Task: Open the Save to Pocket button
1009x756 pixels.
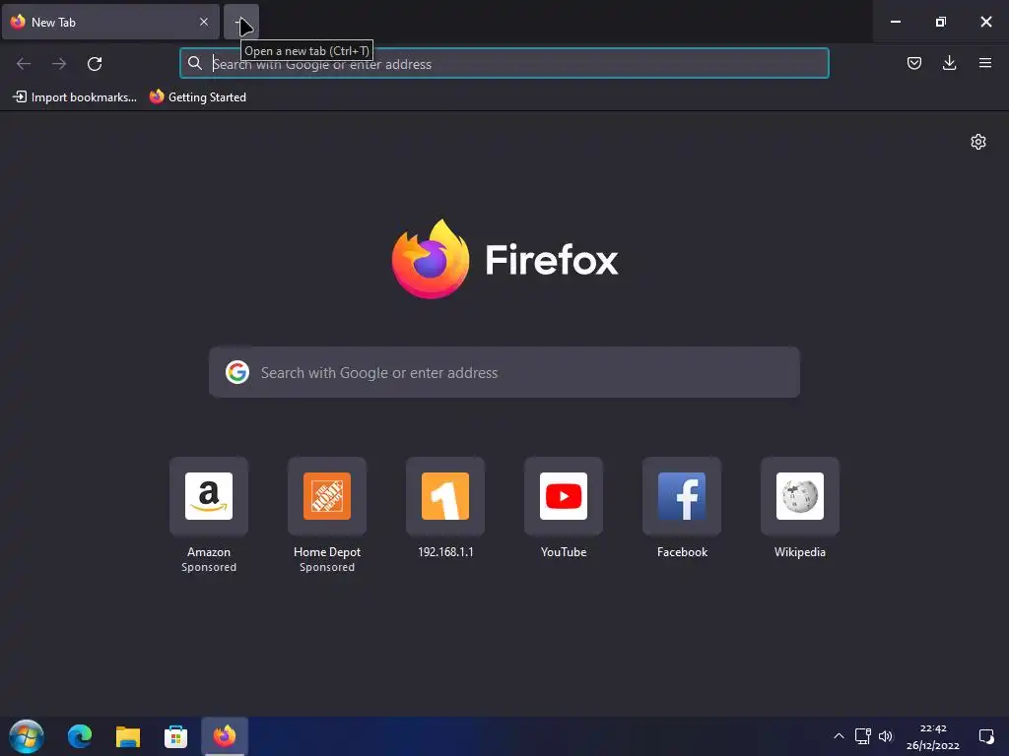Action: (x=913, y=63)
